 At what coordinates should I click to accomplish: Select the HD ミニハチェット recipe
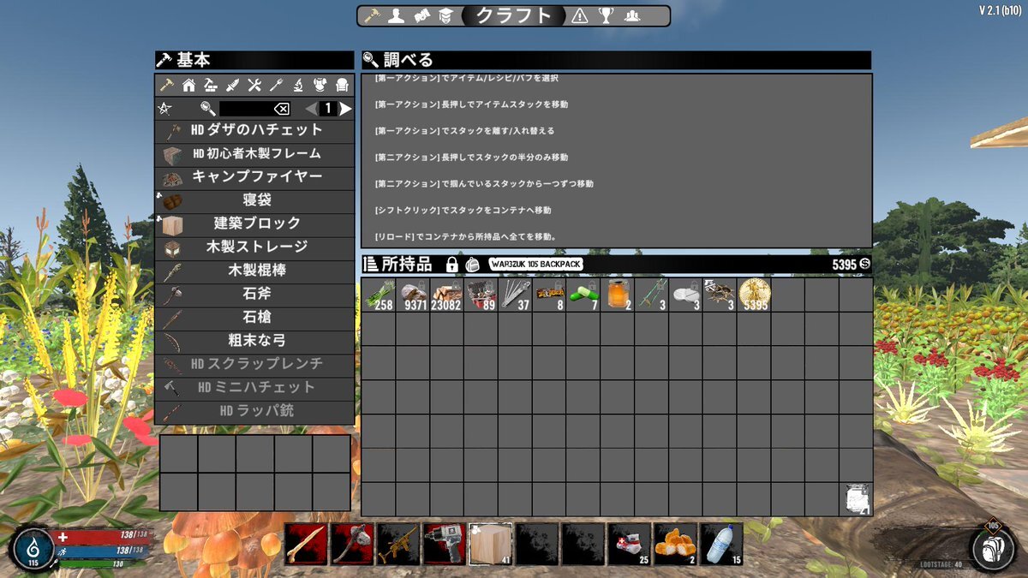[254, 389]
